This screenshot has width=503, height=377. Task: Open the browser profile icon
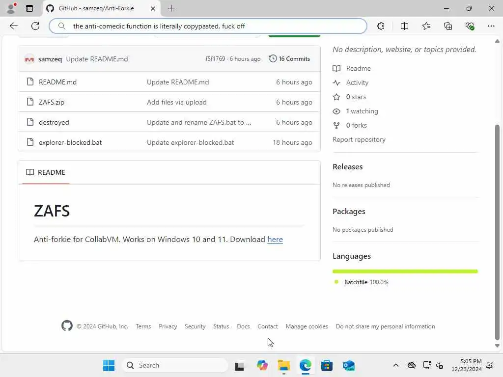click(x=12, y=8)
